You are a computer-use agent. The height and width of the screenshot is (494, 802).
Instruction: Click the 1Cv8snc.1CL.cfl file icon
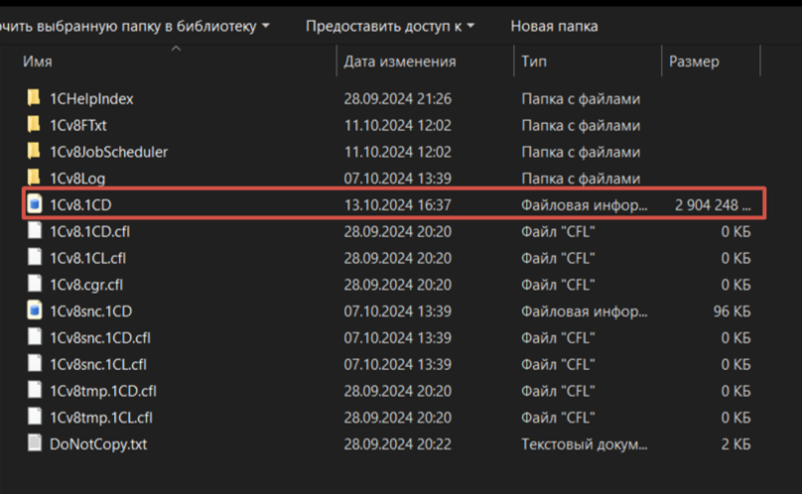tap(35, 364)
